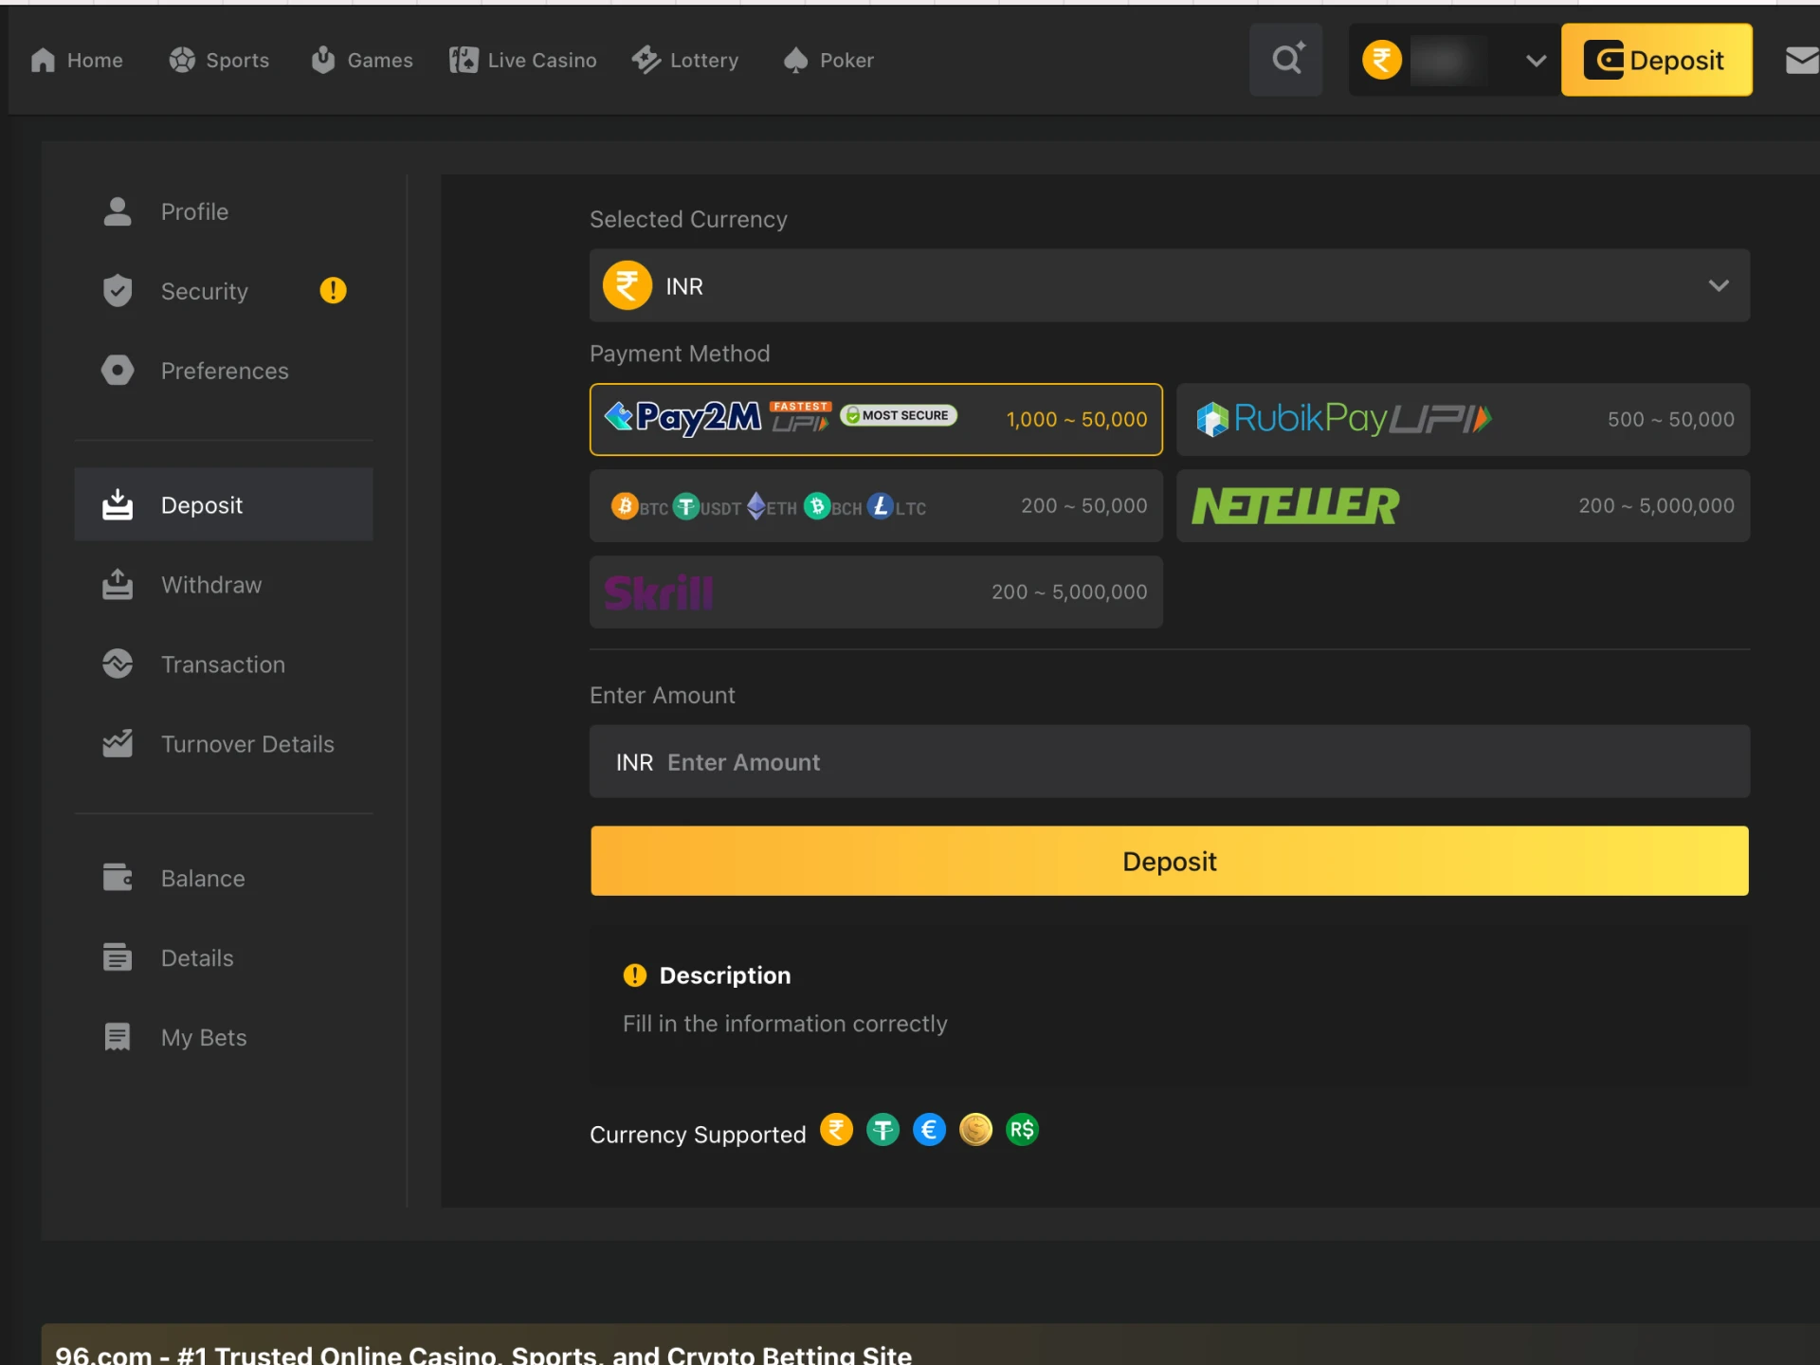
Task: Click the search magnifier icon
Action: 1286,60
